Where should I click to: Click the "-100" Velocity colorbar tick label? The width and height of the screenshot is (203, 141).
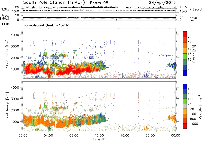[x=192, y=114]
